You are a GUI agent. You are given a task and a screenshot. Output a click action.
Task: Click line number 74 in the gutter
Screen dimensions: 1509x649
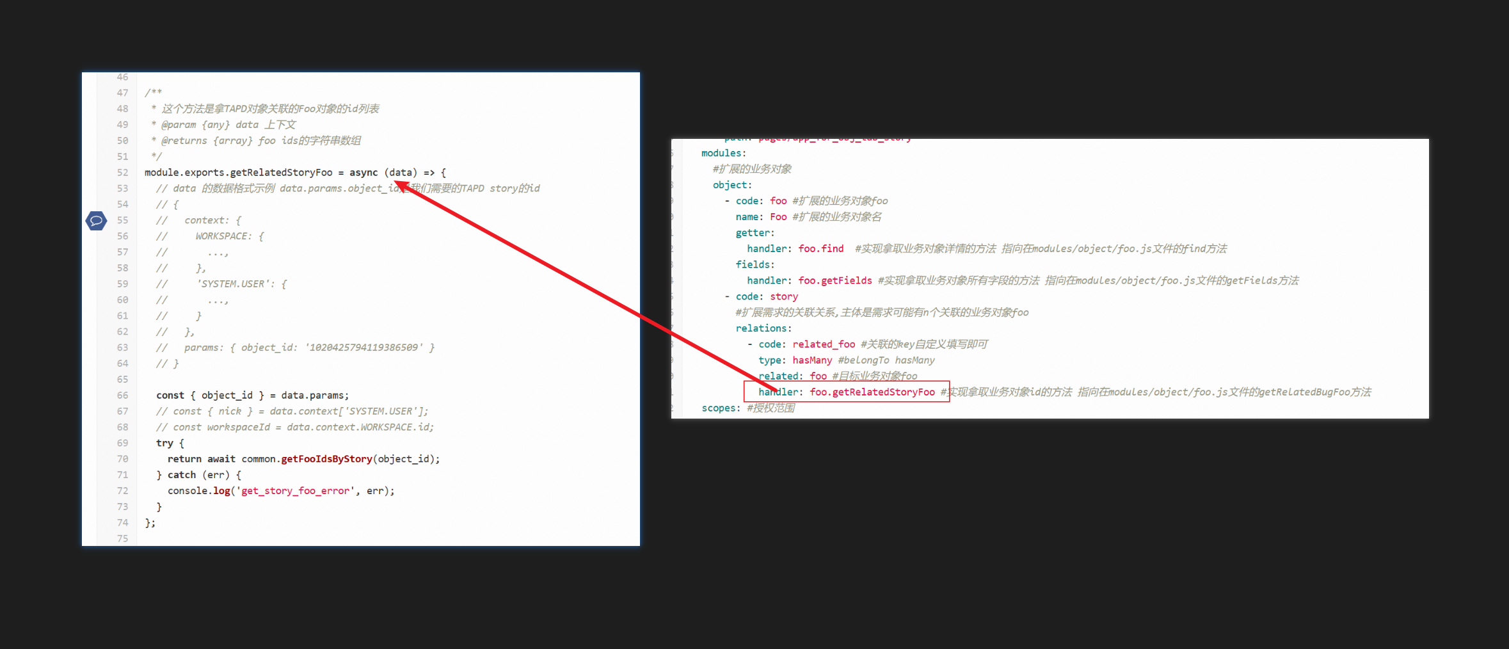(x=122, y=523)
